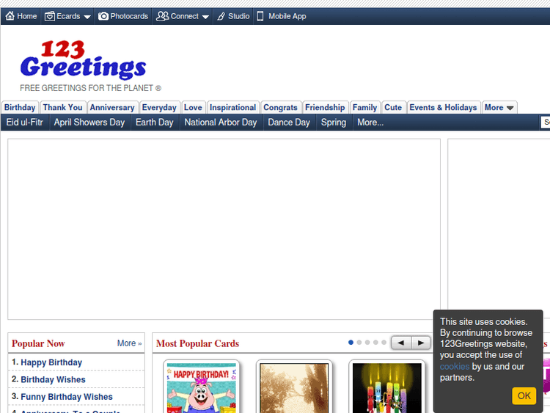Click the Connect people icon
Screen dimensions: 550x413
(x=162, y=16)
